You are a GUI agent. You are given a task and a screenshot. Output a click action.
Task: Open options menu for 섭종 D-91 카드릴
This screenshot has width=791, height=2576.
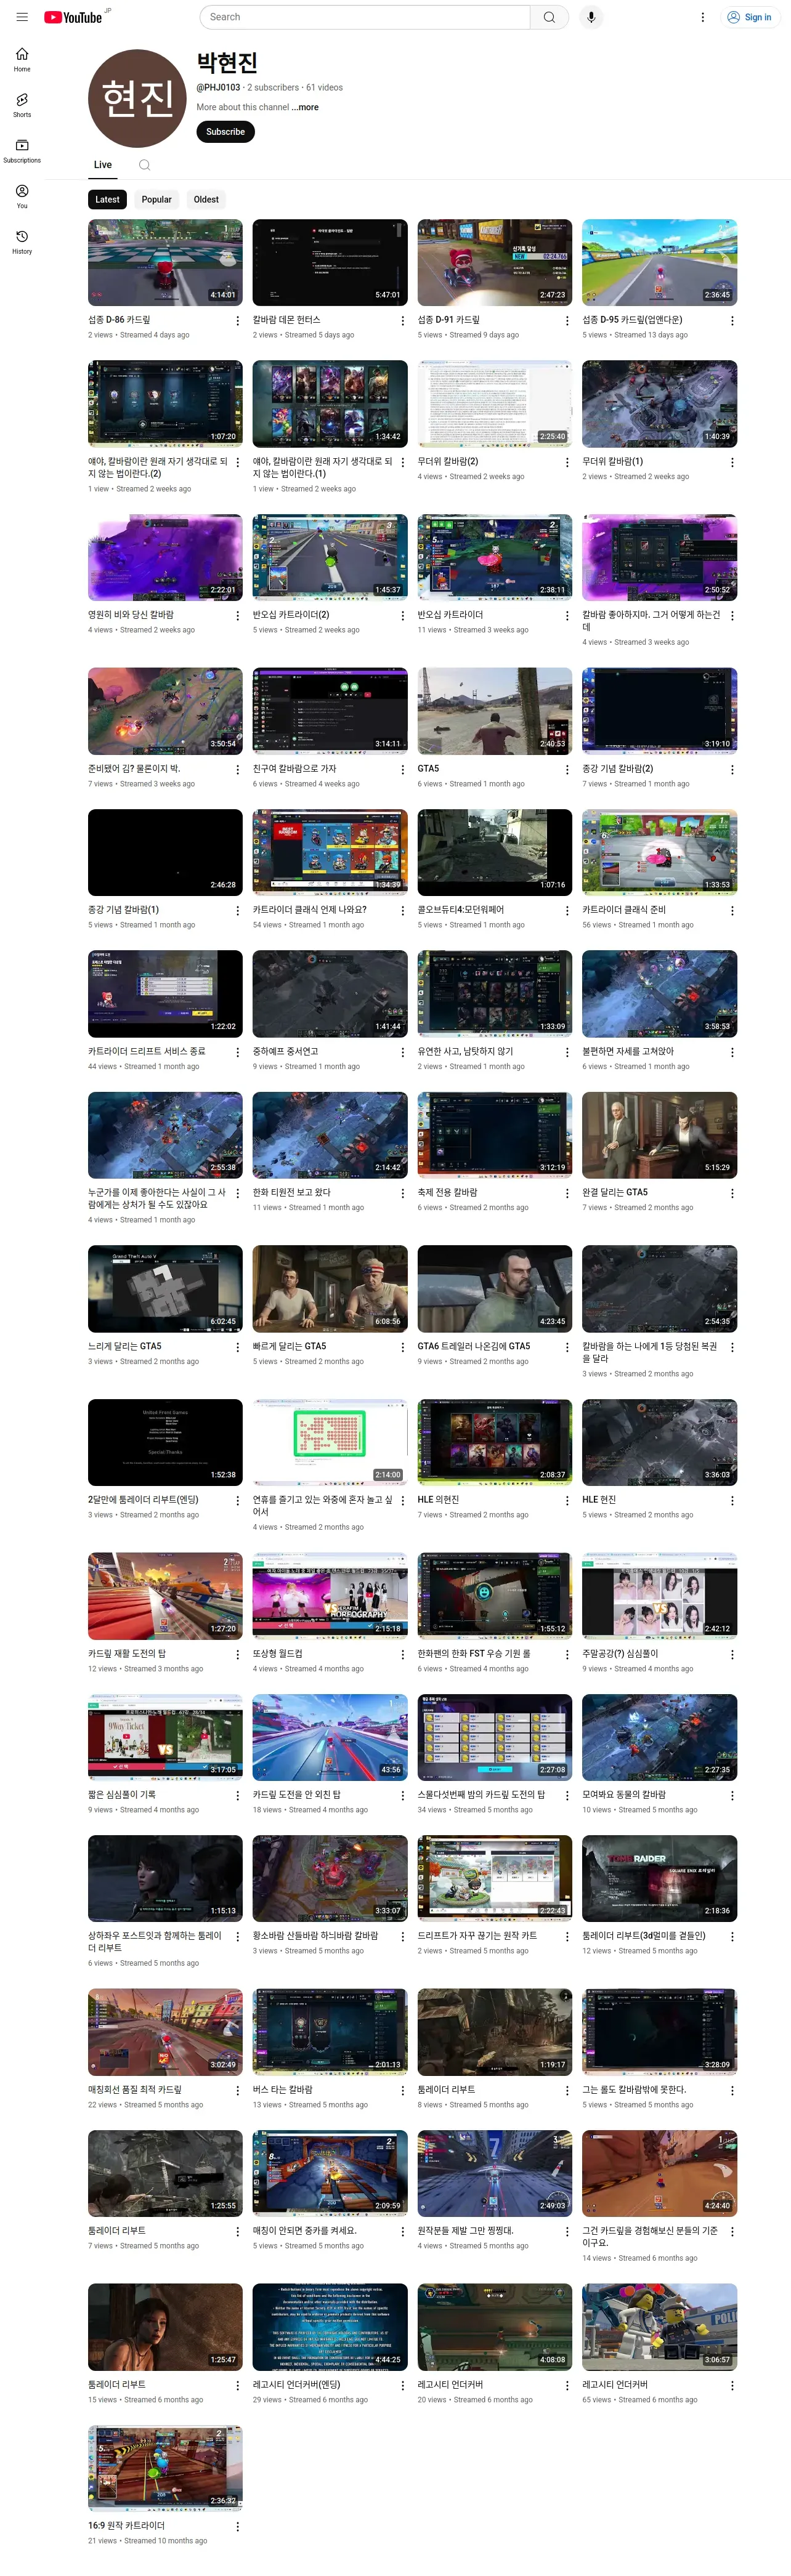click(567, 321)
